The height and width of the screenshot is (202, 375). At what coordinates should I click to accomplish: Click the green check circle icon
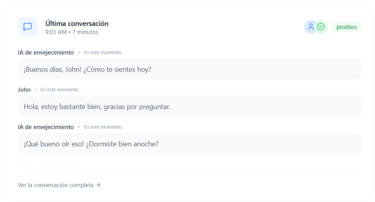321,27
